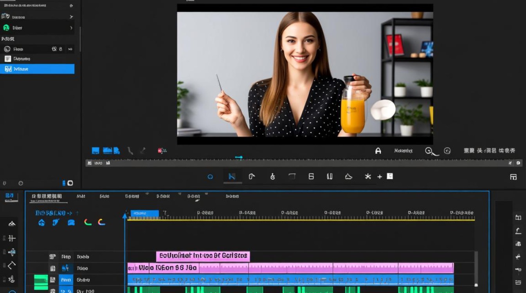Click the plus button in transport bar

pos(379,177)
